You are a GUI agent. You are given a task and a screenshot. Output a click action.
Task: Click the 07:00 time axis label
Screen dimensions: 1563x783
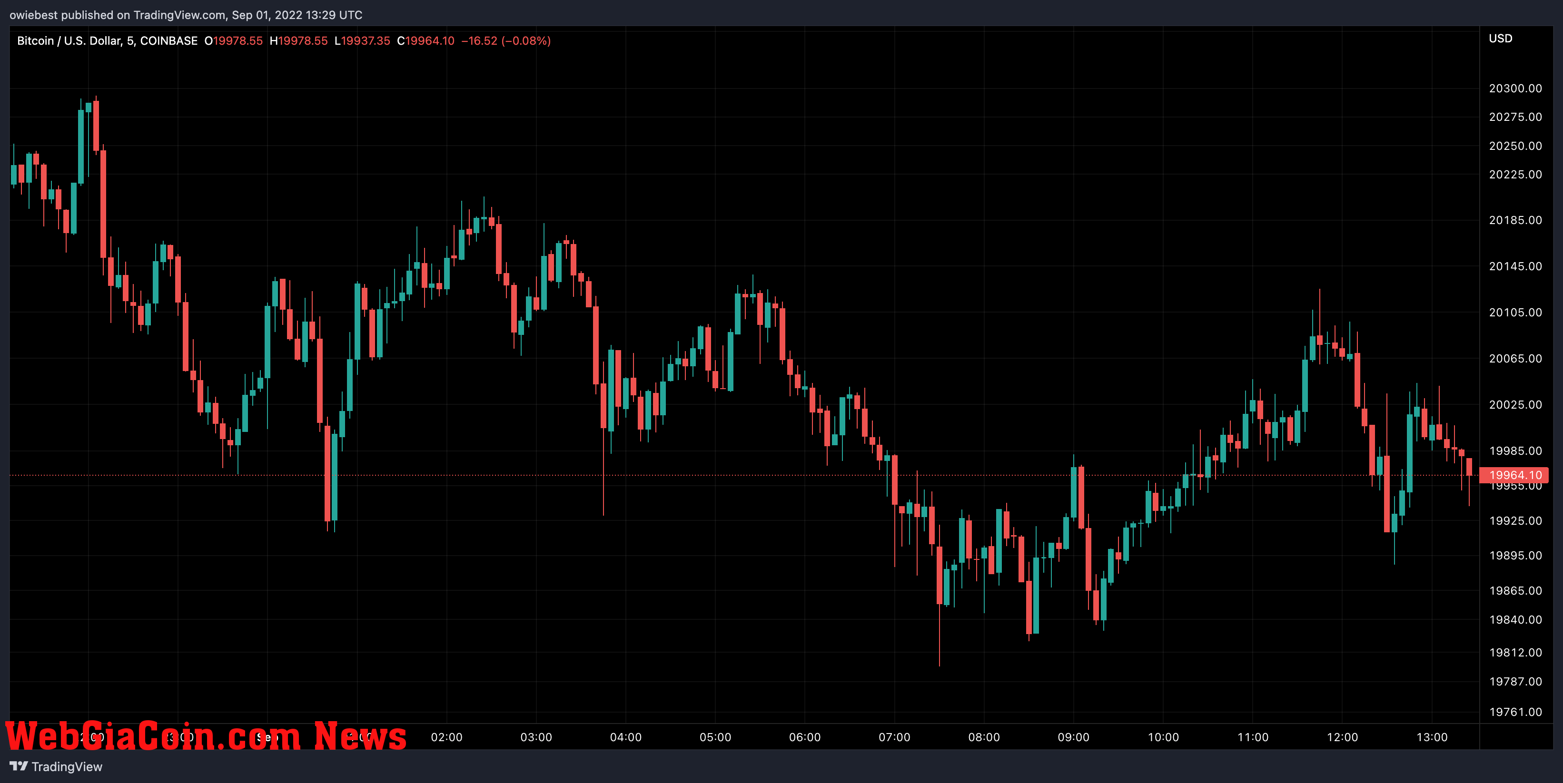click(x=894, y=737)
